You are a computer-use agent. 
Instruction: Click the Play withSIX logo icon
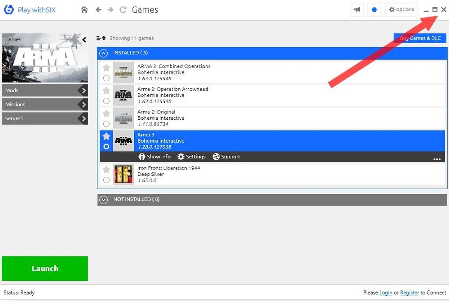tap(9, 9)
